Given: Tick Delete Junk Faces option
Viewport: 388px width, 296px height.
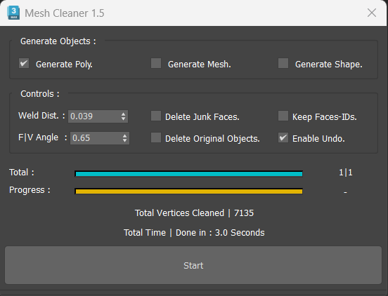Looking at the screenshot, I should [156, 116].
